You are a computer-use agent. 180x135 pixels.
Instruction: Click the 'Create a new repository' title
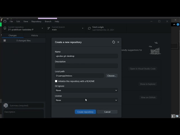click(x=68, y=42)
